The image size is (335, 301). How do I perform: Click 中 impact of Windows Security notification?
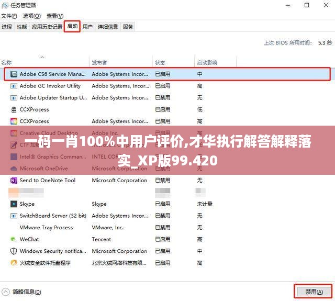click(x=199, y=251)
